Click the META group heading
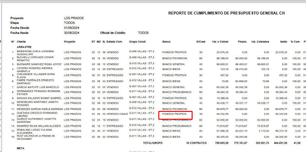The height and width of the screenshot is (152, 306). 20,148
